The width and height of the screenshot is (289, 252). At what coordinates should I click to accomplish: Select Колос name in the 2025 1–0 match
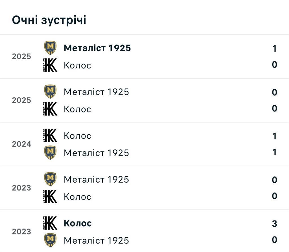[x=77, y=65]
